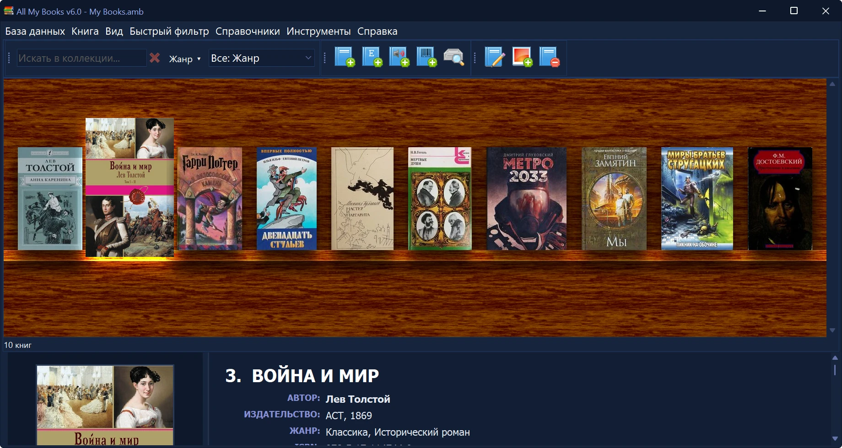Select the Война и мир cover on the shelf
842x448 pixels.
[130, 187]
